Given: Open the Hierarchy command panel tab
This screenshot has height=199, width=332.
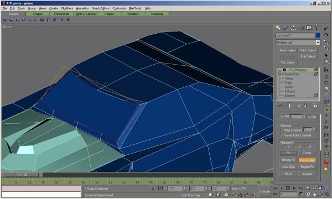Looking at the screenshot, I should pyautogui.click(x=293, y=28).
